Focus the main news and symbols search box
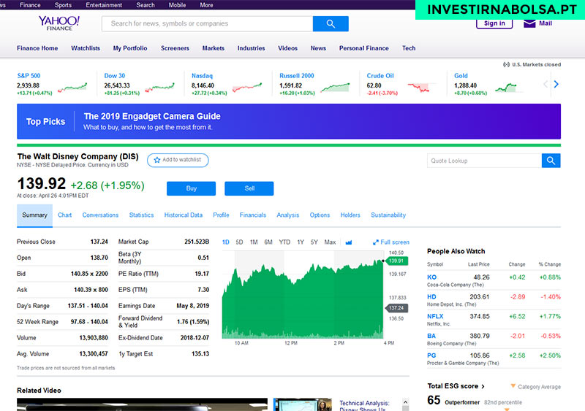585x411 pixels. point(207,24)
